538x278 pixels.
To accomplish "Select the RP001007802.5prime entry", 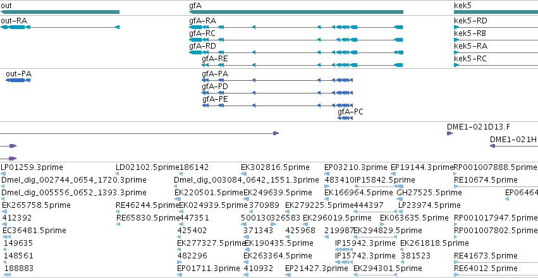I will [495, 231].
